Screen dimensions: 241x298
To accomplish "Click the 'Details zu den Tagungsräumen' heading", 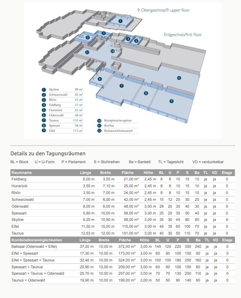I will [x=48, y=153].
